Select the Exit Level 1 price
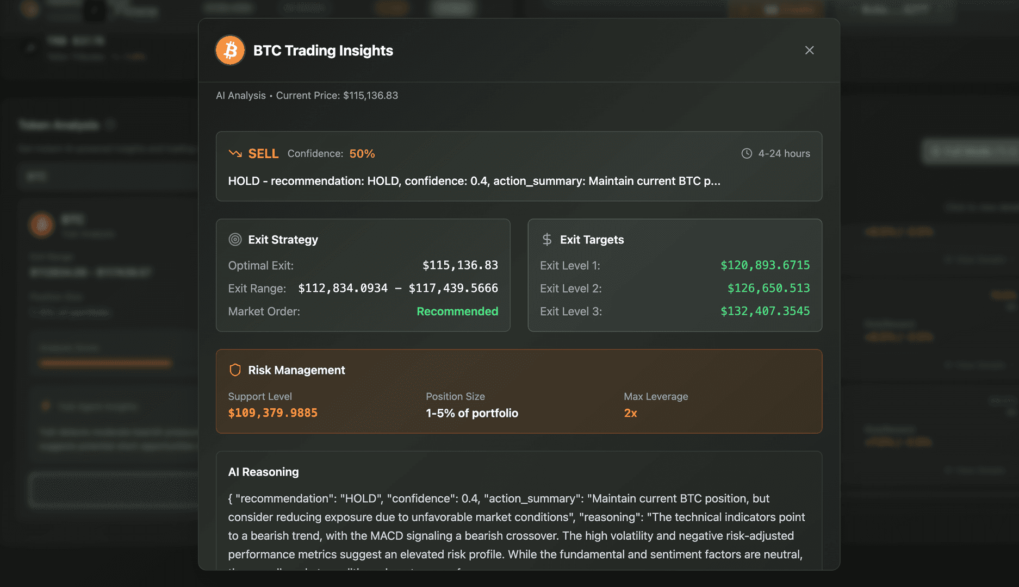This screenshot has height=587, width=1019. pyautogui.click(x=765, y=265)
